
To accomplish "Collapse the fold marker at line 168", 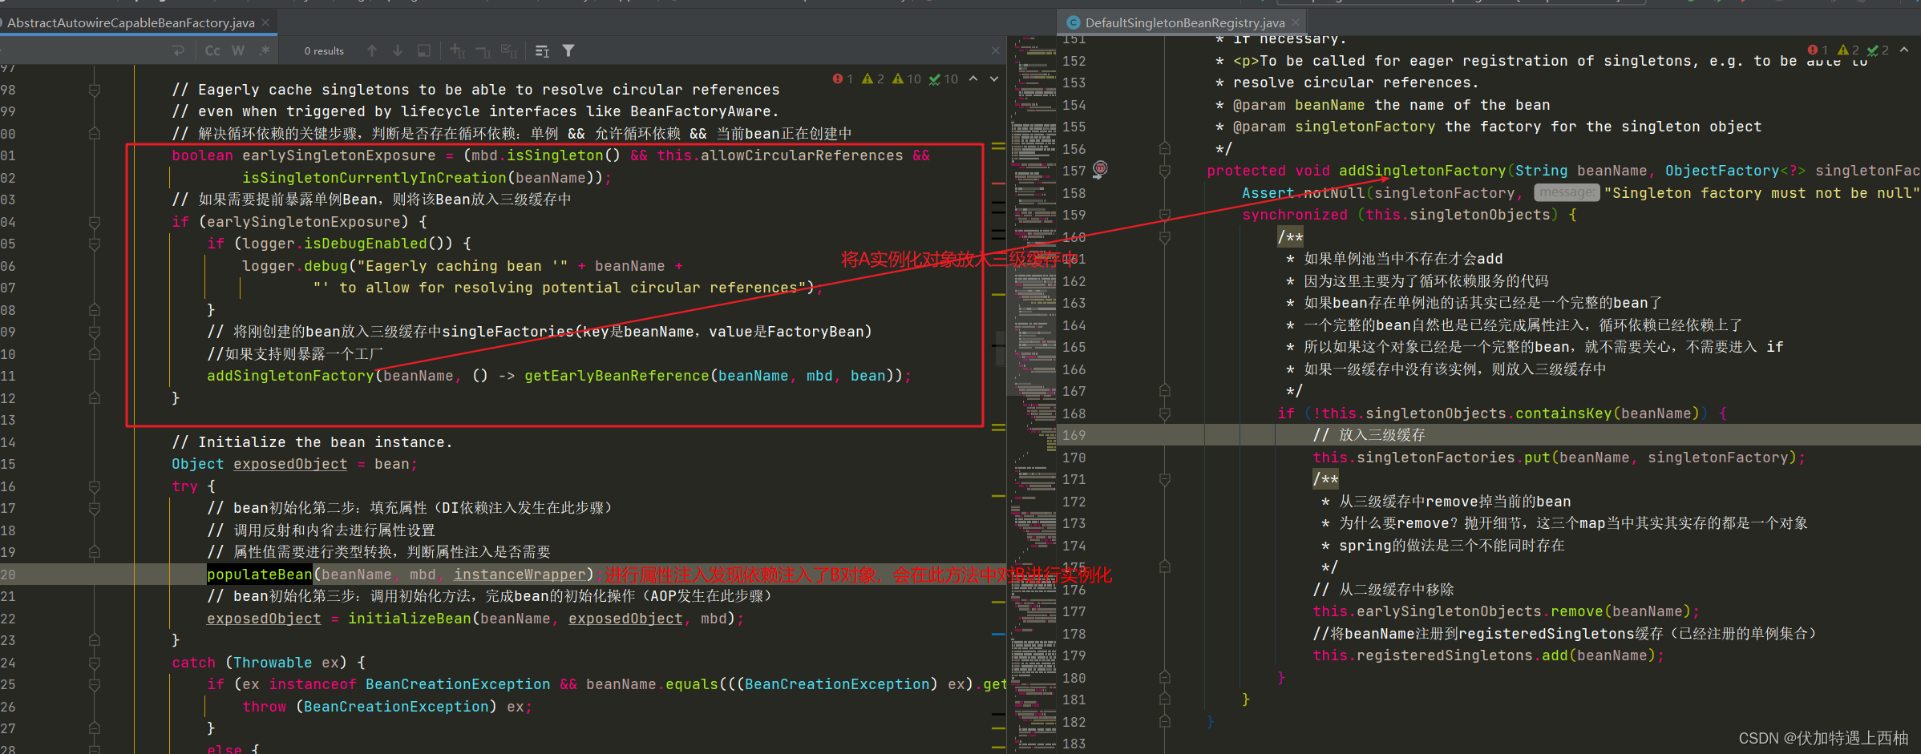I will click(x=1165, y=413).
